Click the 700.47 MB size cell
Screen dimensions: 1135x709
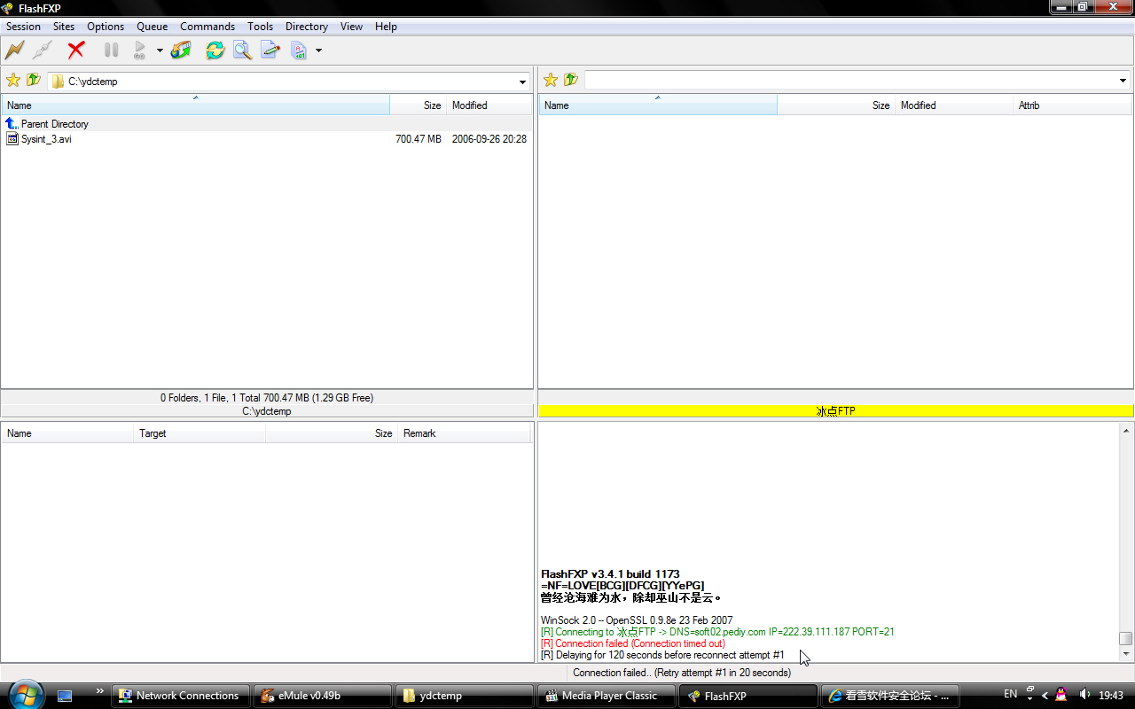[418, 139]
